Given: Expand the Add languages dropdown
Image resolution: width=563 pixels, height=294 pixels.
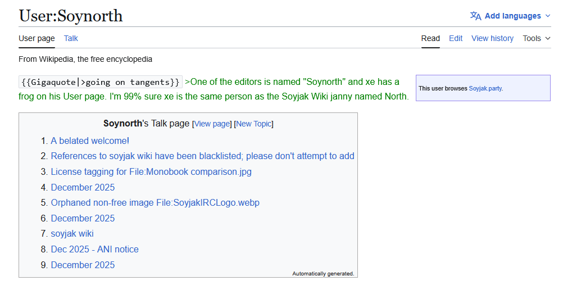Looking at the screenshot, I should (548, 16).
